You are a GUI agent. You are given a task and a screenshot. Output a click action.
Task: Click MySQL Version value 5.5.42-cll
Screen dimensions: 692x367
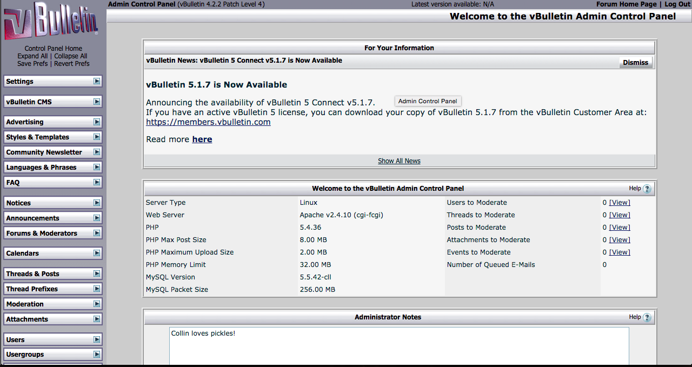point(315,277)
